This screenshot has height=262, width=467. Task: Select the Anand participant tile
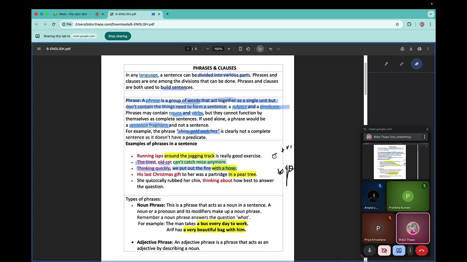(374, 196)
